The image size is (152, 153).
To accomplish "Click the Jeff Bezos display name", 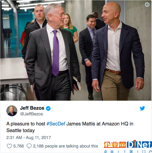I will click(x=32, y=108).
